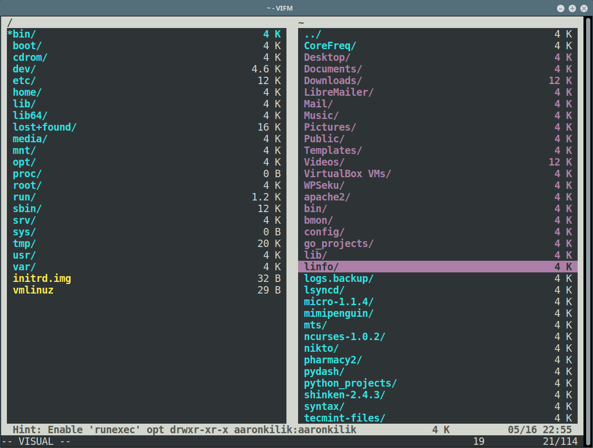The width and height of the screenshot is (593, 448).
Task: Click the cdrom/ directory entry
Action: pyautogui.click(x=146, y=58)
